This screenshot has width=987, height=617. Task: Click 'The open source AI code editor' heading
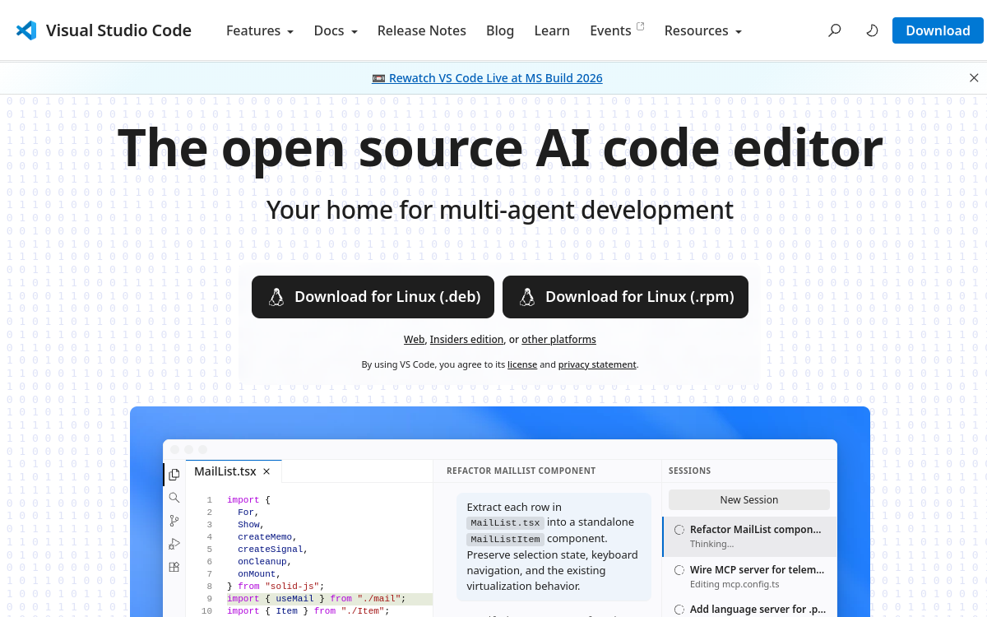(x=500, y=148)
